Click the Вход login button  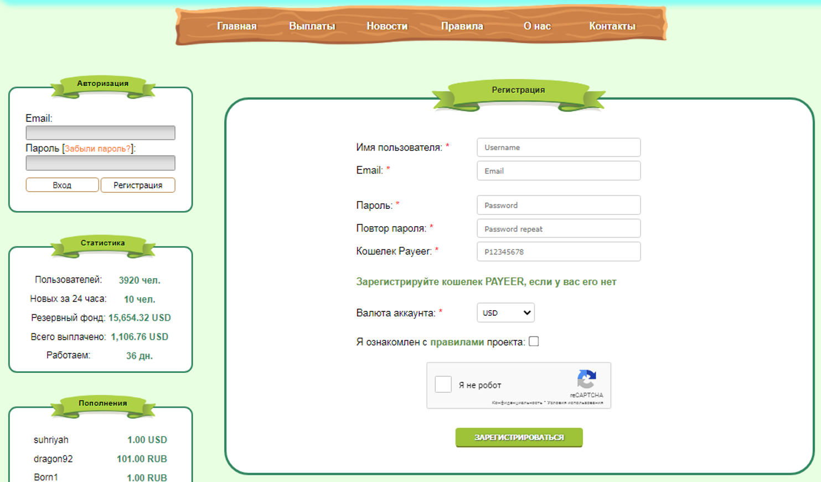click(62, 185)
